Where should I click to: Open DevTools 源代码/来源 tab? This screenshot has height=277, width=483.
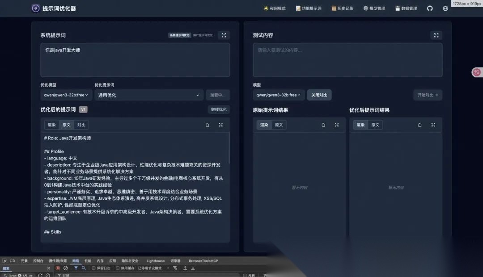tap(58, 260)
